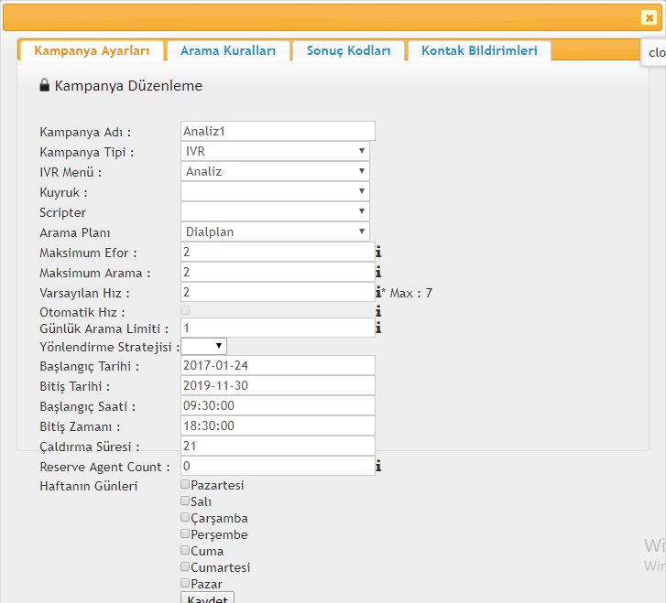
Task: Expand the IVR Menü dropdown
Action: click(275, 171)
